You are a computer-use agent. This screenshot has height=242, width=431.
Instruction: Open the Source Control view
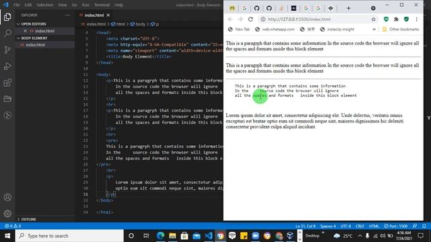[x=7, y=50]
